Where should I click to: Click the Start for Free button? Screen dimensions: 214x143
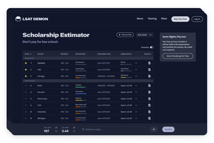click(x=180, y=19)
